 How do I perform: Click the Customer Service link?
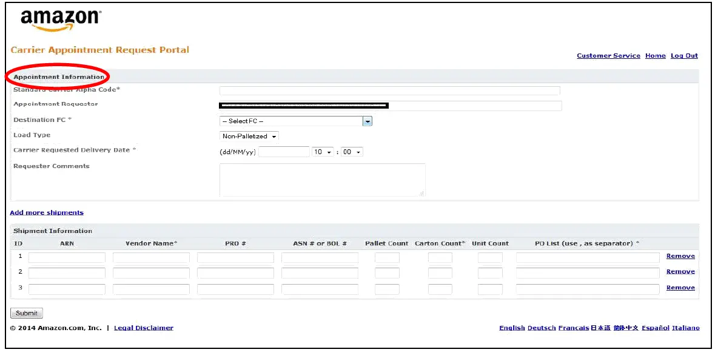[608, 55]
